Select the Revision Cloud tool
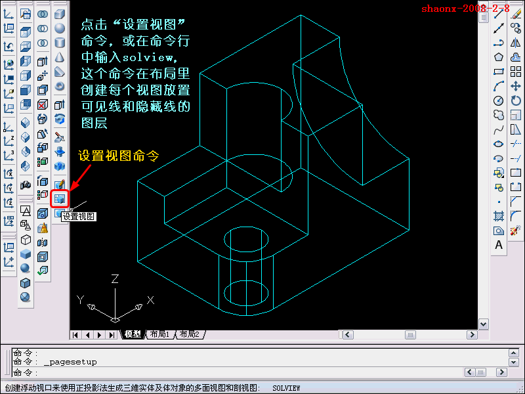The image size is (525, 394). [499, 115]
